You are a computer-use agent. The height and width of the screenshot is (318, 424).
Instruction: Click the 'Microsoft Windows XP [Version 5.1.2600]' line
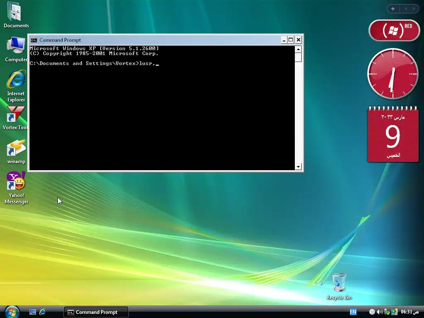click(94, 48)
